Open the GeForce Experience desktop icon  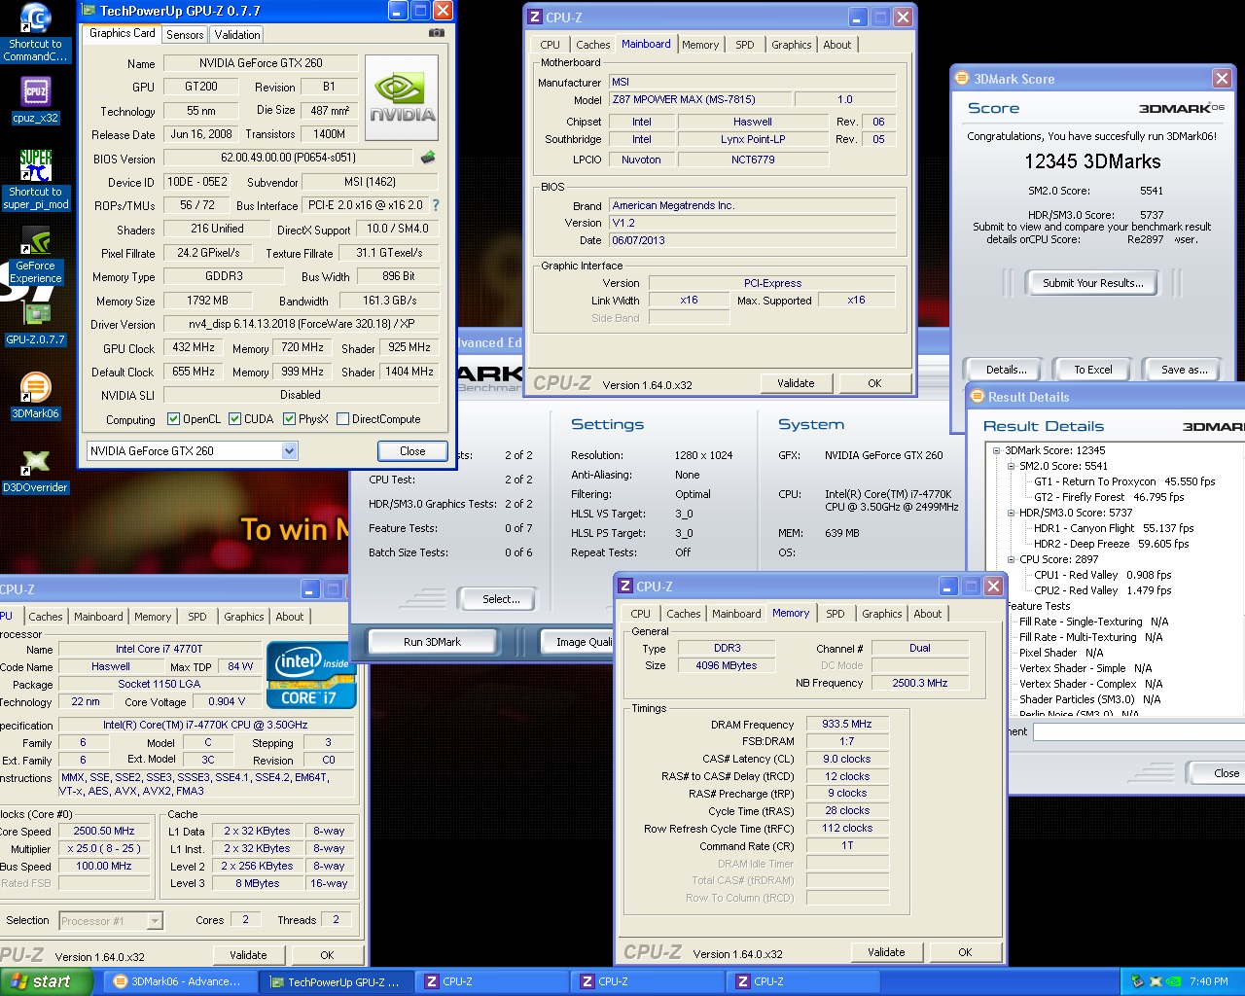[x=35, y=256]
